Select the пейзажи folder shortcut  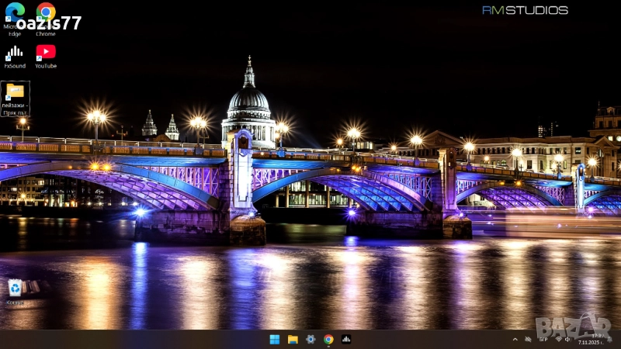[15, 92]
